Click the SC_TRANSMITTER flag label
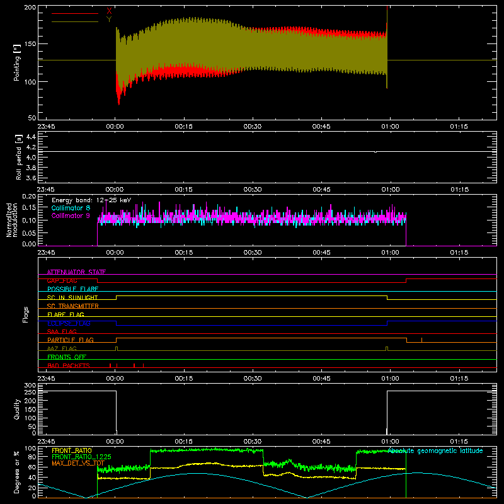The height and width of the screenshot is (504, 504). click(73, 306)
